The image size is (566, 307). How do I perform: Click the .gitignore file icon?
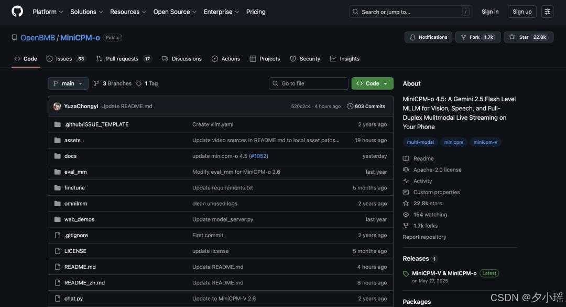58,236
